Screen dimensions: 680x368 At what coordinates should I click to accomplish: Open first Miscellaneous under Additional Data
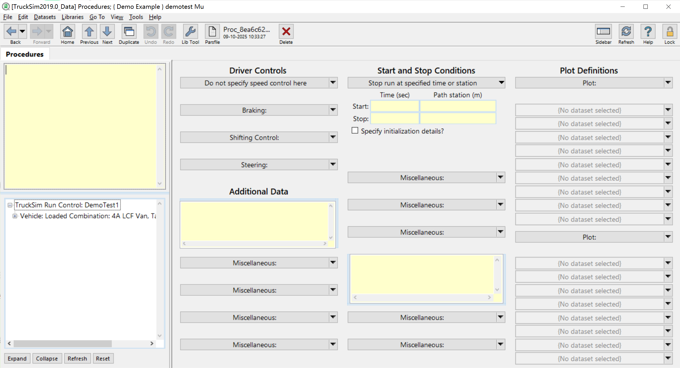(x=333, y=263)
